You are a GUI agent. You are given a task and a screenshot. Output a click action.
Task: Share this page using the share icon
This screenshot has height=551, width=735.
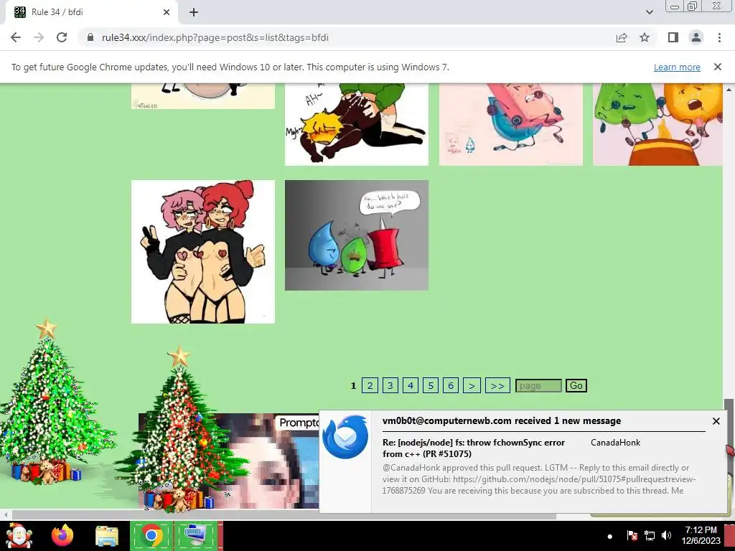pos(622,37)
